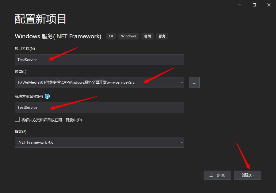
Task: Click the C# tag label
Action: (111, 36)
